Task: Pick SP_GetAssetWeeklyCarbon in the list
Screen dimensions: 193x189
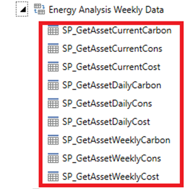Action: (x=116, y=140)
